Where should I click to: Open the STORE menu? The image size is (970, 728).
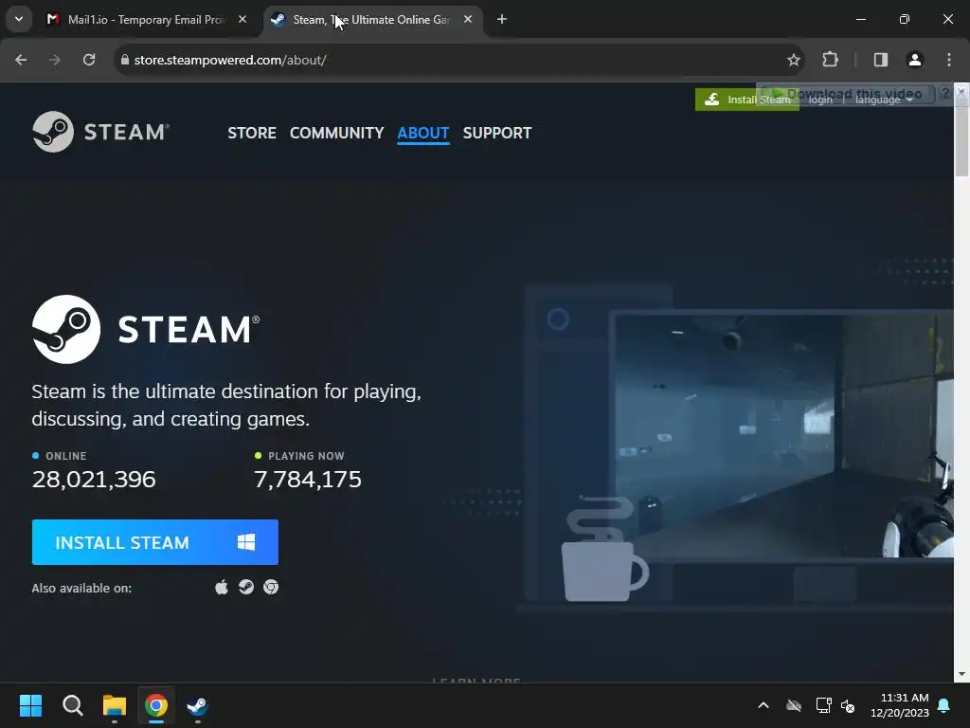(252, 133)
